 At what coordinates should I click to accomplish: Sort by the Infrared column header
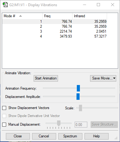click(x=89, y=16)
